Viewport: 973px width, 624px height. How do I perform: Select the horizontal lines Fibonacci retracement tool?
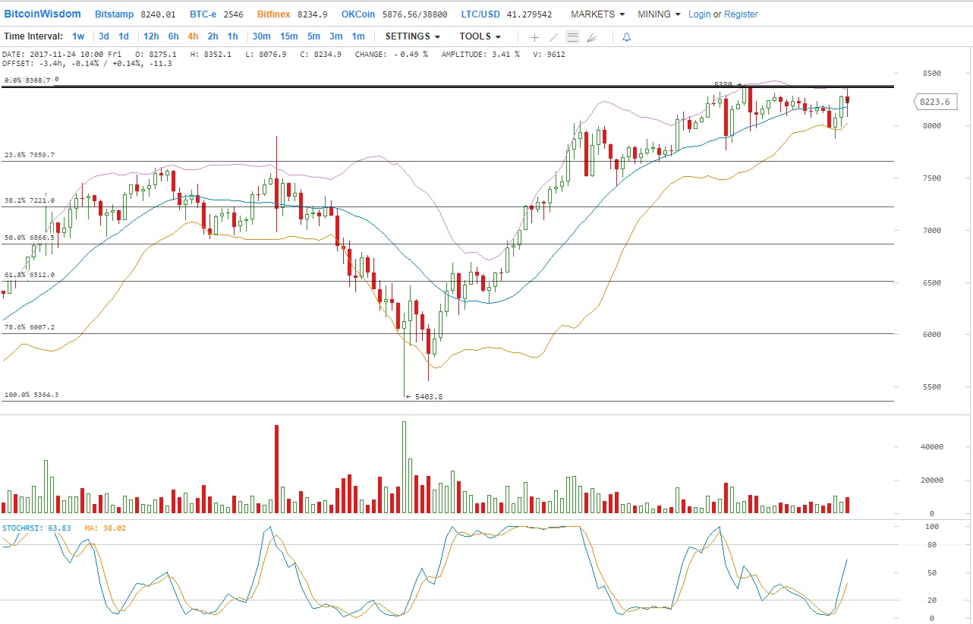click(573, 36)
